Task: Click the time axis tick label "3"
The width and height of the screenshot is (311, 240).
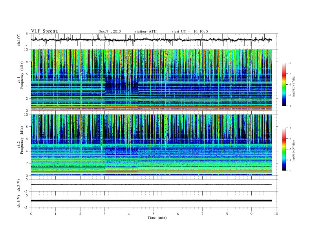Action: [x=104, y=214]
